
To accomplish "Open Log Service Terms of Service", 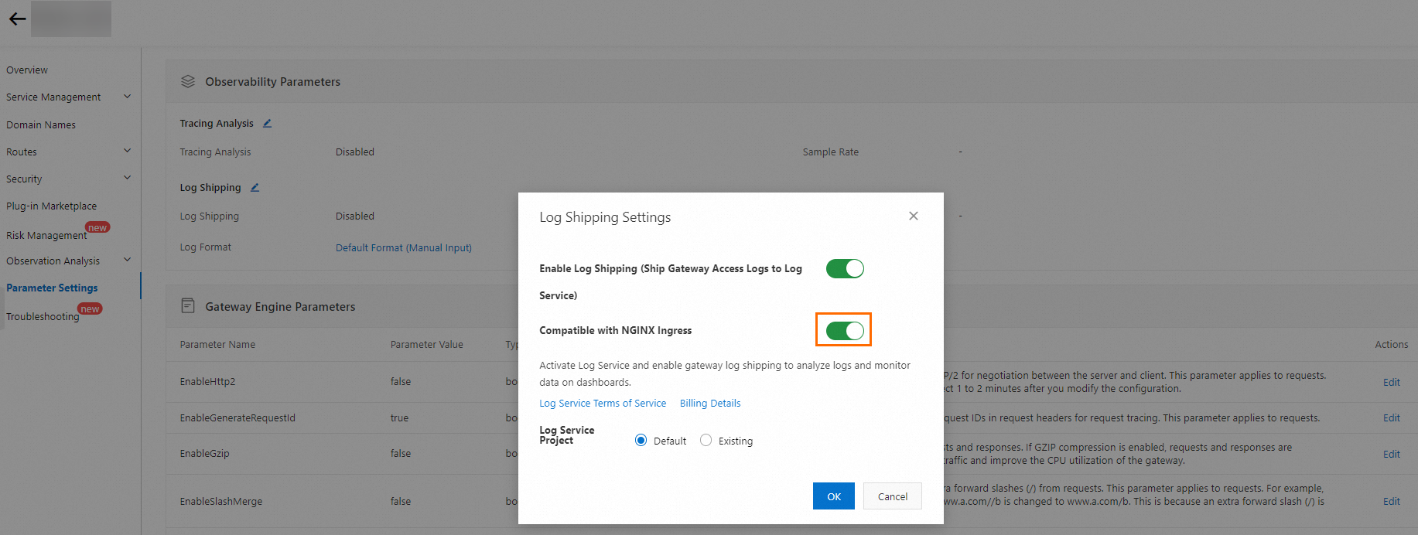I will 603,404.
